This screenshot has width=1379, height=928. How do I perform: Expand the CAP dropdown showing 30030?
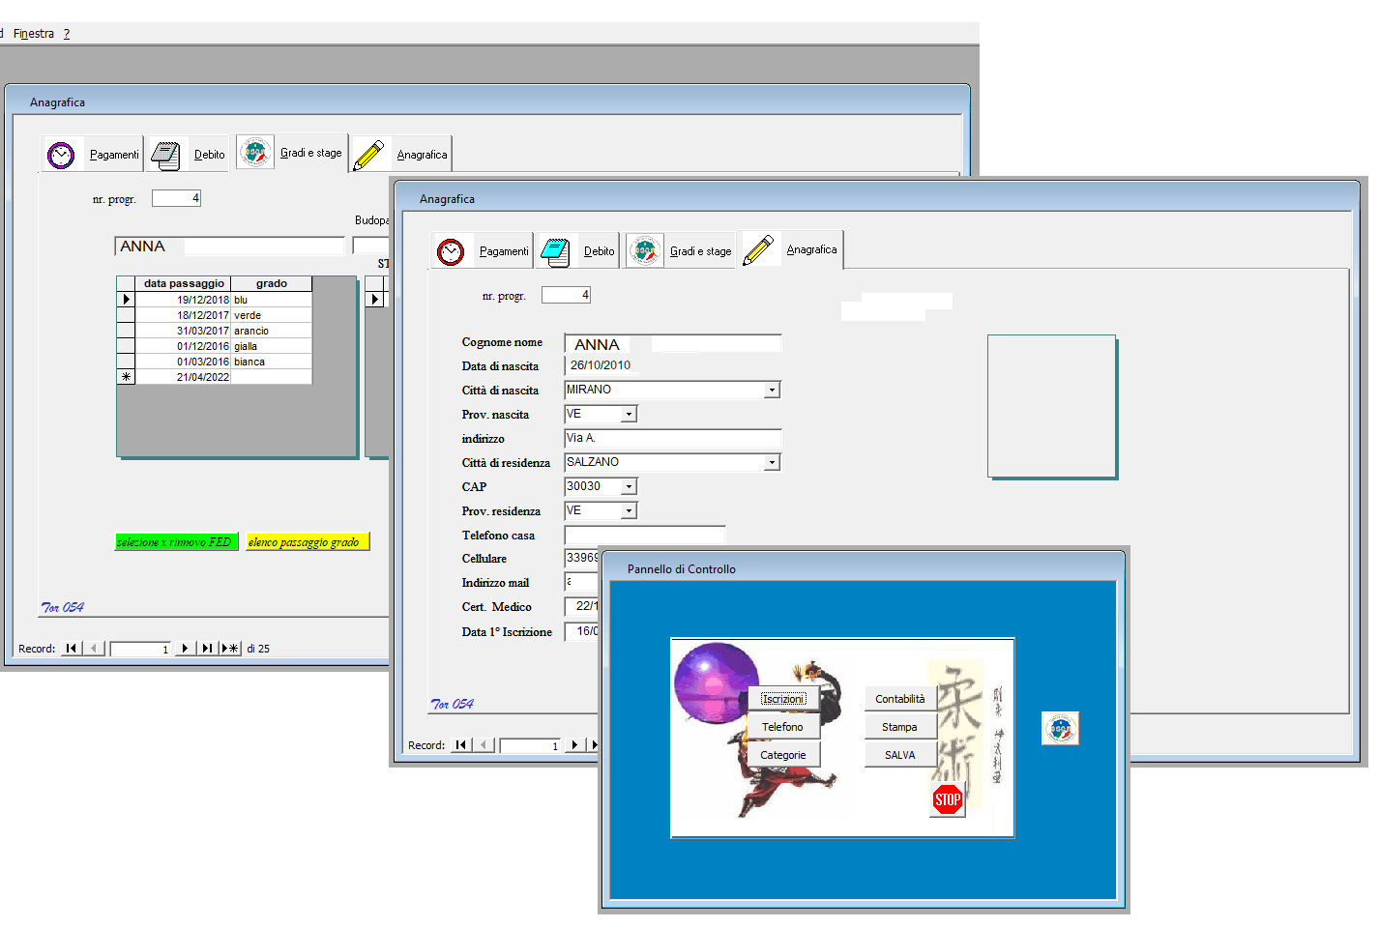(629, 487)
